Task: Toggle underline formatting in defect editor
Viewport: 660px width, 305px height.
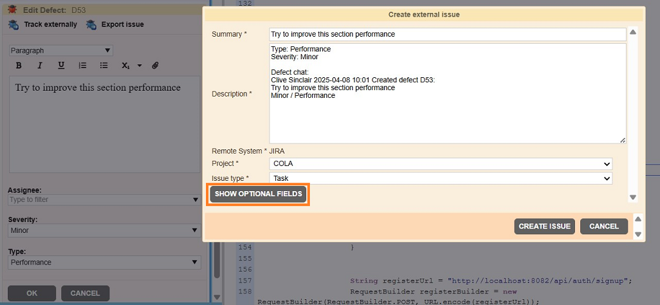Action: pyautogui.click(x=61, y=66)
